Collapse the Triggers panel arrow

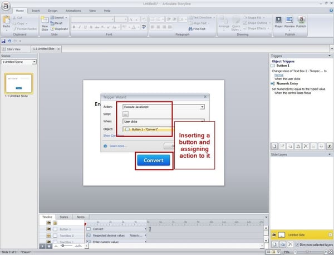pos(330,56)
